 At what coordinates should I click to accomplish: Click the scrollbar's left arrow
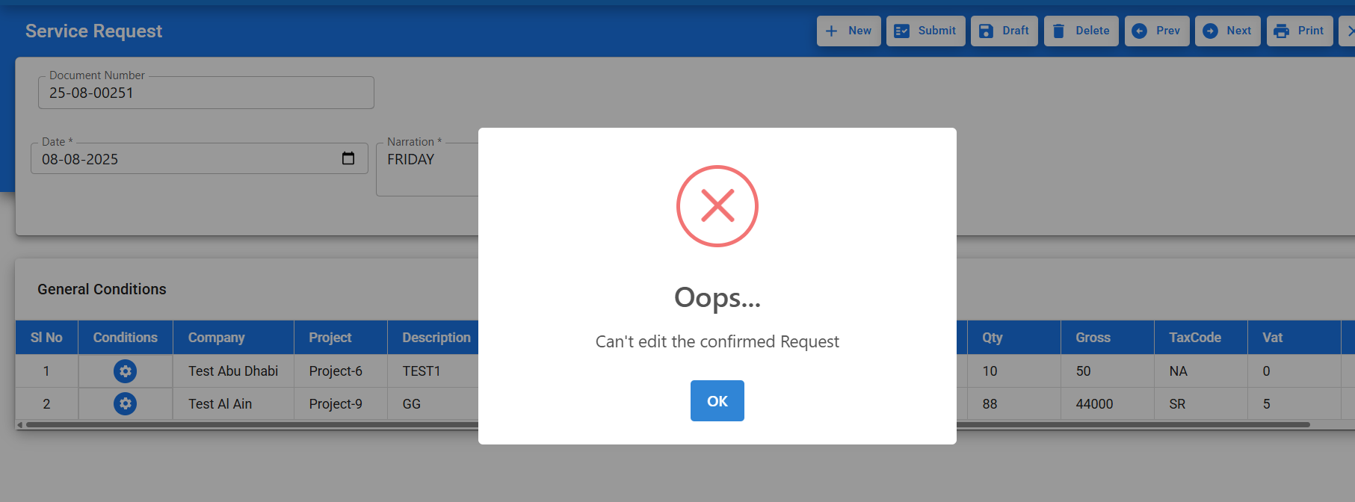20,425
